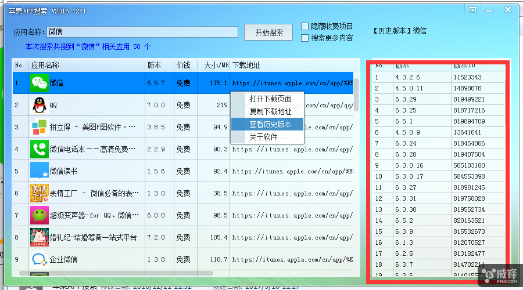The image size is (523, 290).
Task: Click version ID 819407504
Action: (469, 154)
